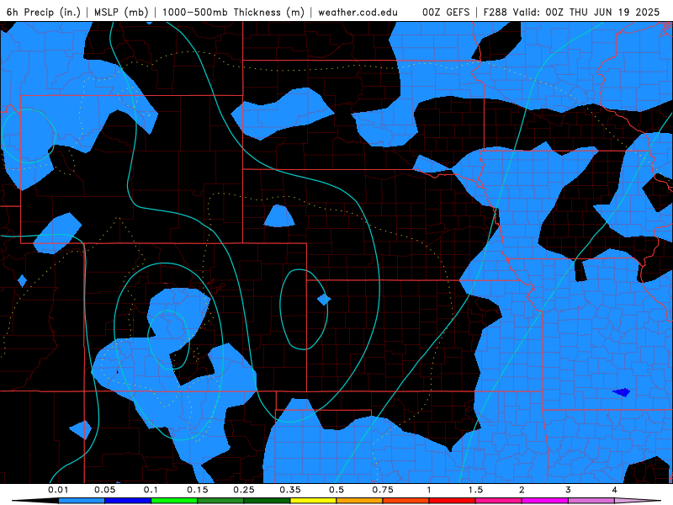
Task: Click the medium green 0.15 legend swatch
Action: pos(220,501)
